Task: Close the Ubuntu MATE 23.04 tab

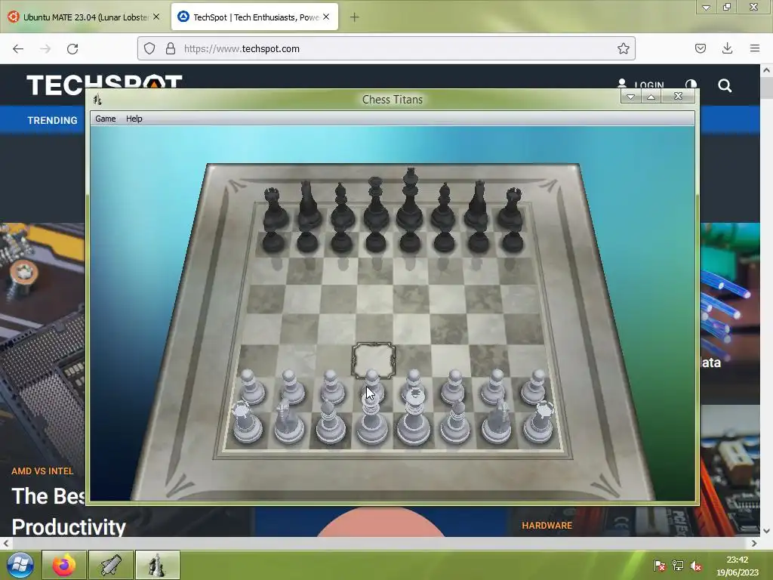Action: point(156,17)
